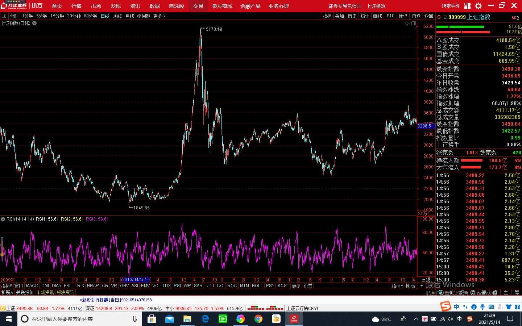Image resolution: width=522 pixels, height=326 pixels.
Task: Expand the 上证指数(日线) chart dropdown arrow
Action: click(34, 23)
